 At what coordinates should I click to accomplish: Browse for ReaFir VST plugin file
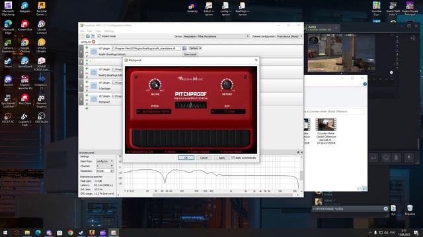point(184,48)
